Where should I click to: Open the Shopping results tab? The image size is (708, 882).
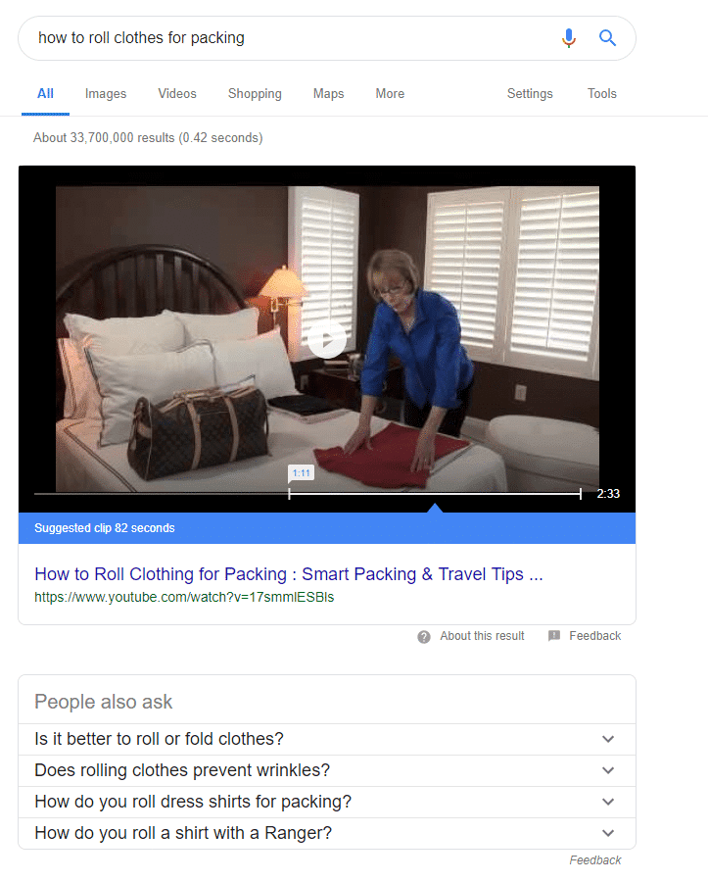click(x=255, y=93)
